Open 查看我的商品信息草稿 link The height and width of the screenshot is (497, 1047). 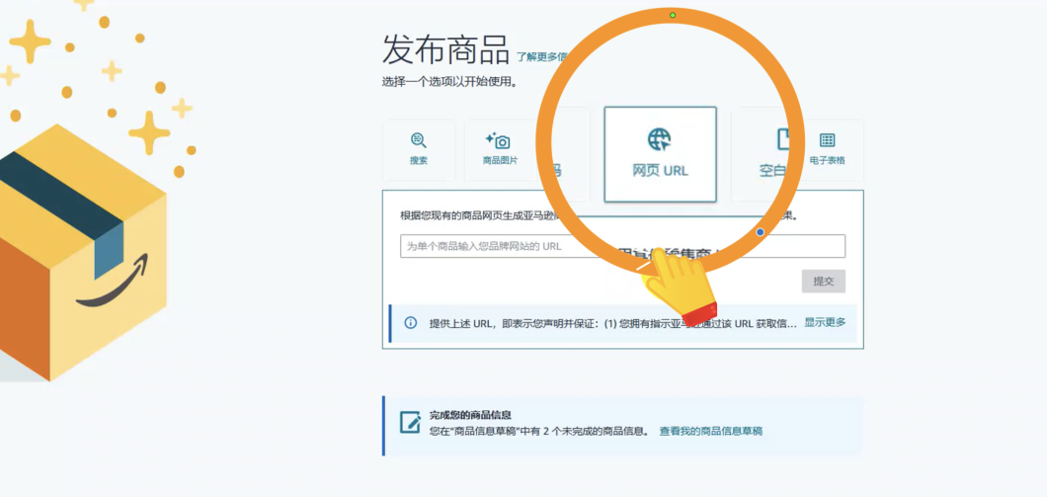(x=710, y=431)
